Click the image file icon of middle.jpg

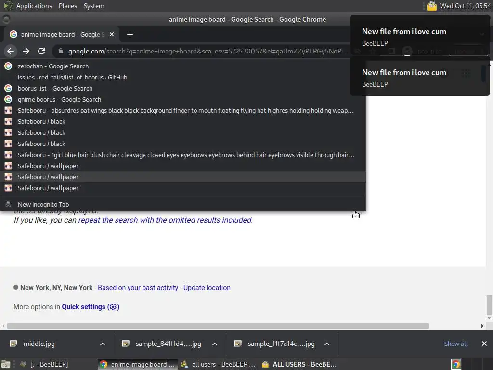click(x=13, y=344)
